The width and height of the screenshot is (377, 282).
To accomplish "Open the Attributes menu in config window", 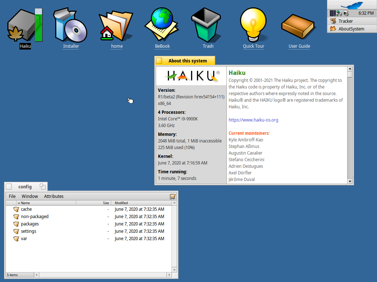I will coord(54,196).
